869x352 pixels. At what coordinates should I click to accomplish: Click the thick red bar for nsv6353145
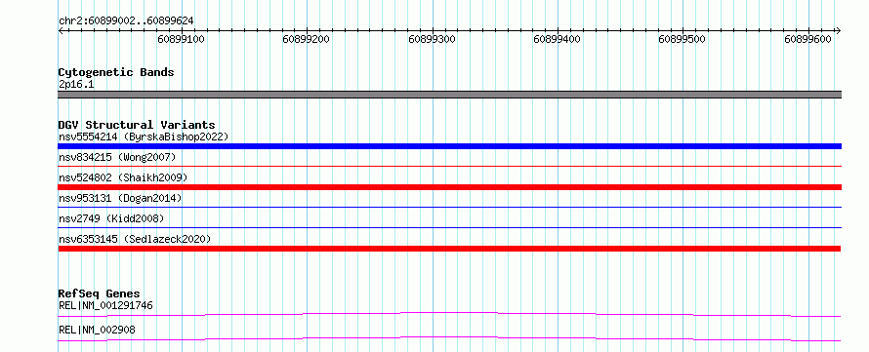tap(449, 249)
